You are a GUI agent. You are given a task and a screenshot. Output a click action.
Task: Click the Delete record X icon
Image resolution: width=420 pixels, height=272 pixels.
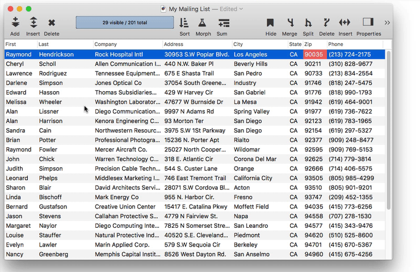[x=52, y=23]
